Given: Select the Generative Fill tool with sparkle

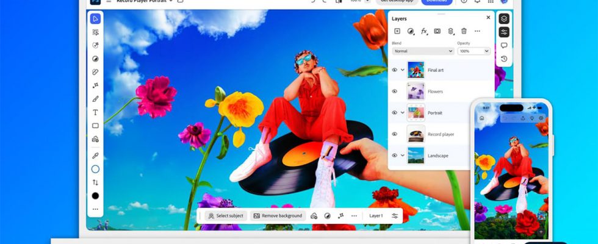Looking at the screenshot, I should point(95,45).
